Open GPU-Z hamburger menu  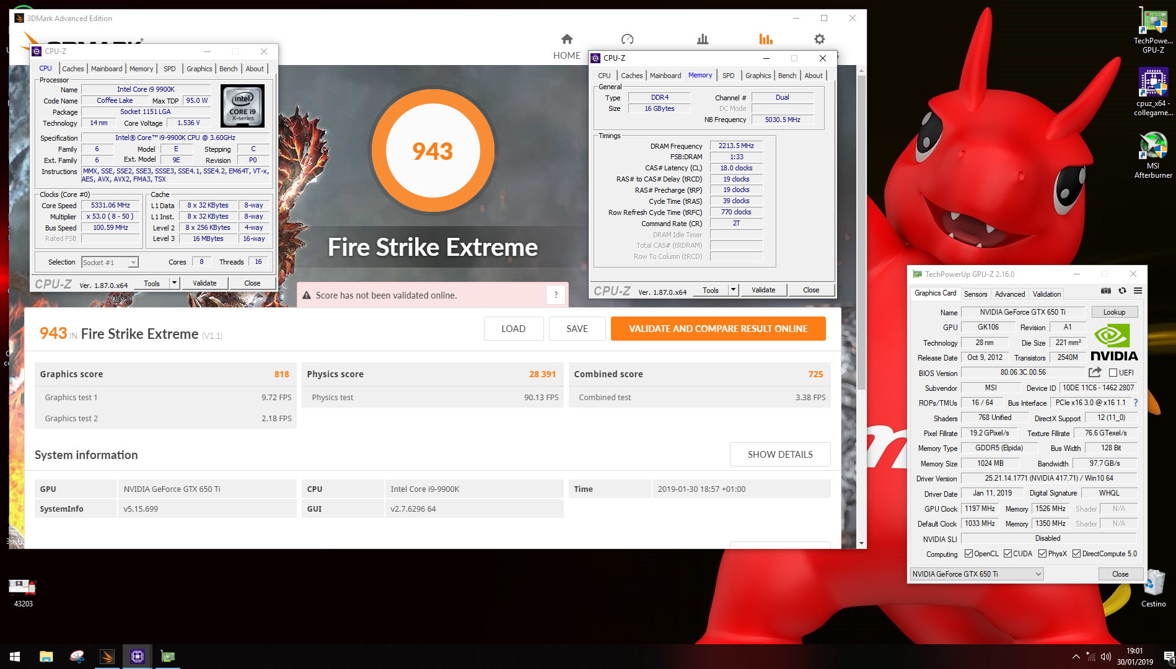(x=1138, y=291)
